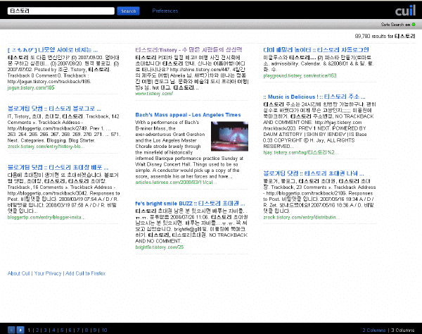Click zrock.tistory.com/entry/tistory-blo URL

point(46,147)
